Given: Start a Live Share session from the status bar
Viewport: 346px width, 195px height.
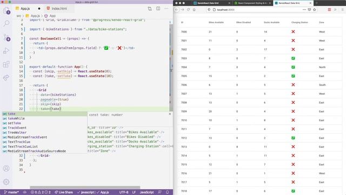Looking at the screenshot, I should tap(64, 192).
